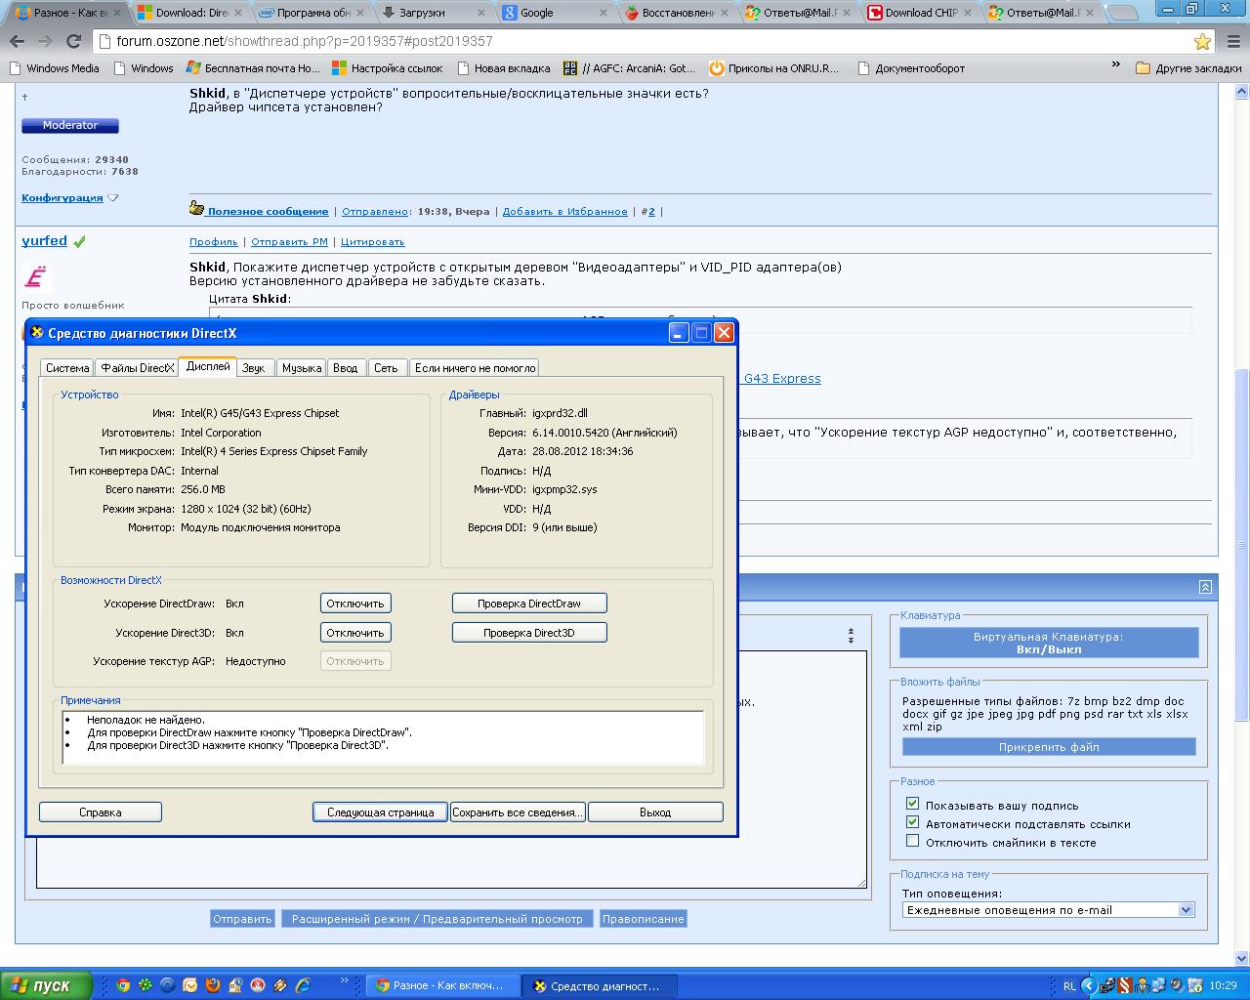The image size is (1250, 1000).
Task: Open the 'Тип оповещения' dropdown
Action: [x=1186, y=910]
